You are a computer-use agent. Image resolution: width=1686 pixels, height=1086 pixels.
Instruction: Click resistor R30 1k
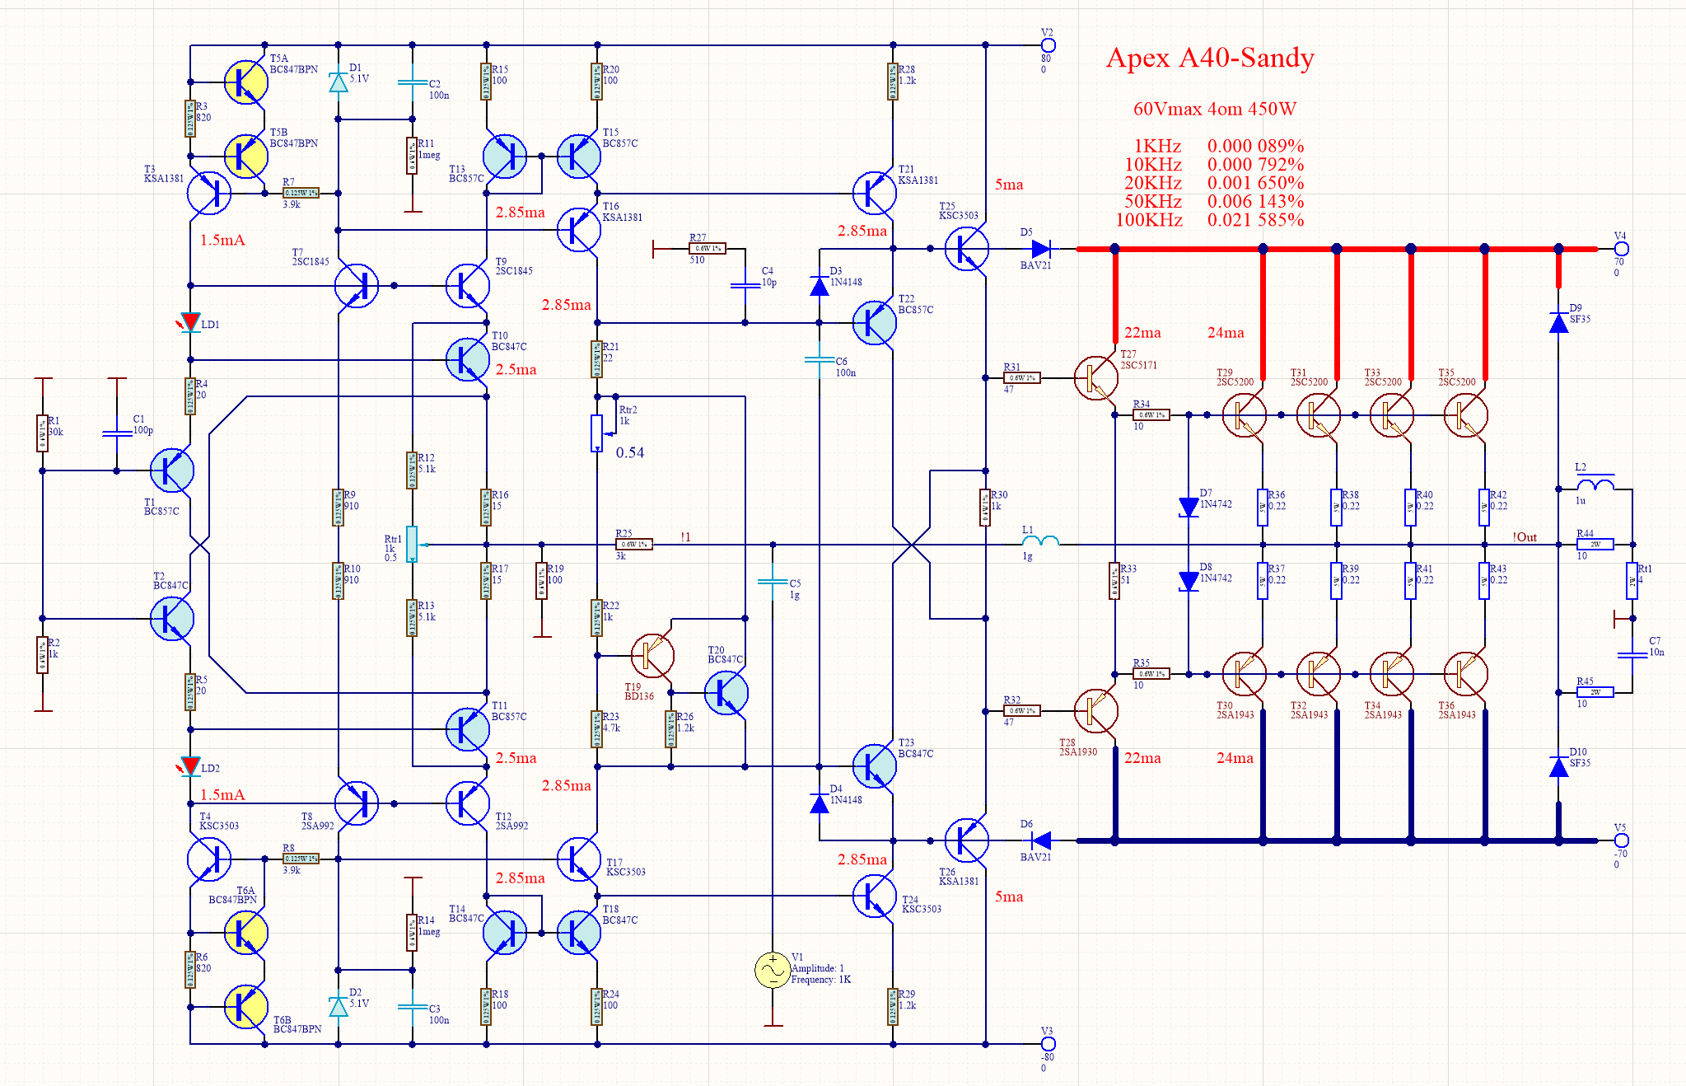(x=985, y=507)
